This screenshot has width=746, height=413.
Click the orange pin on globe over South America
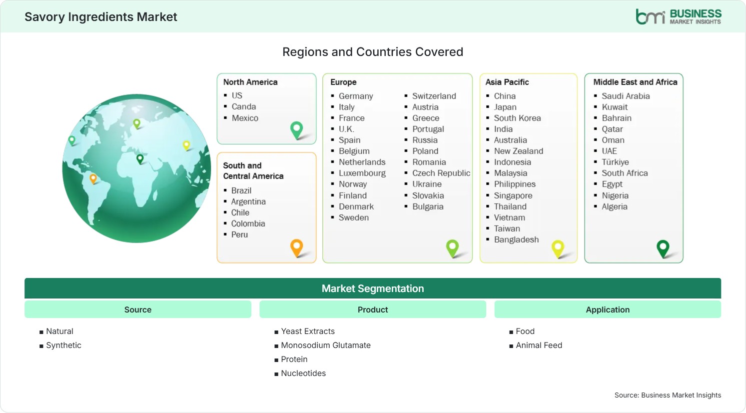(93, 178)
